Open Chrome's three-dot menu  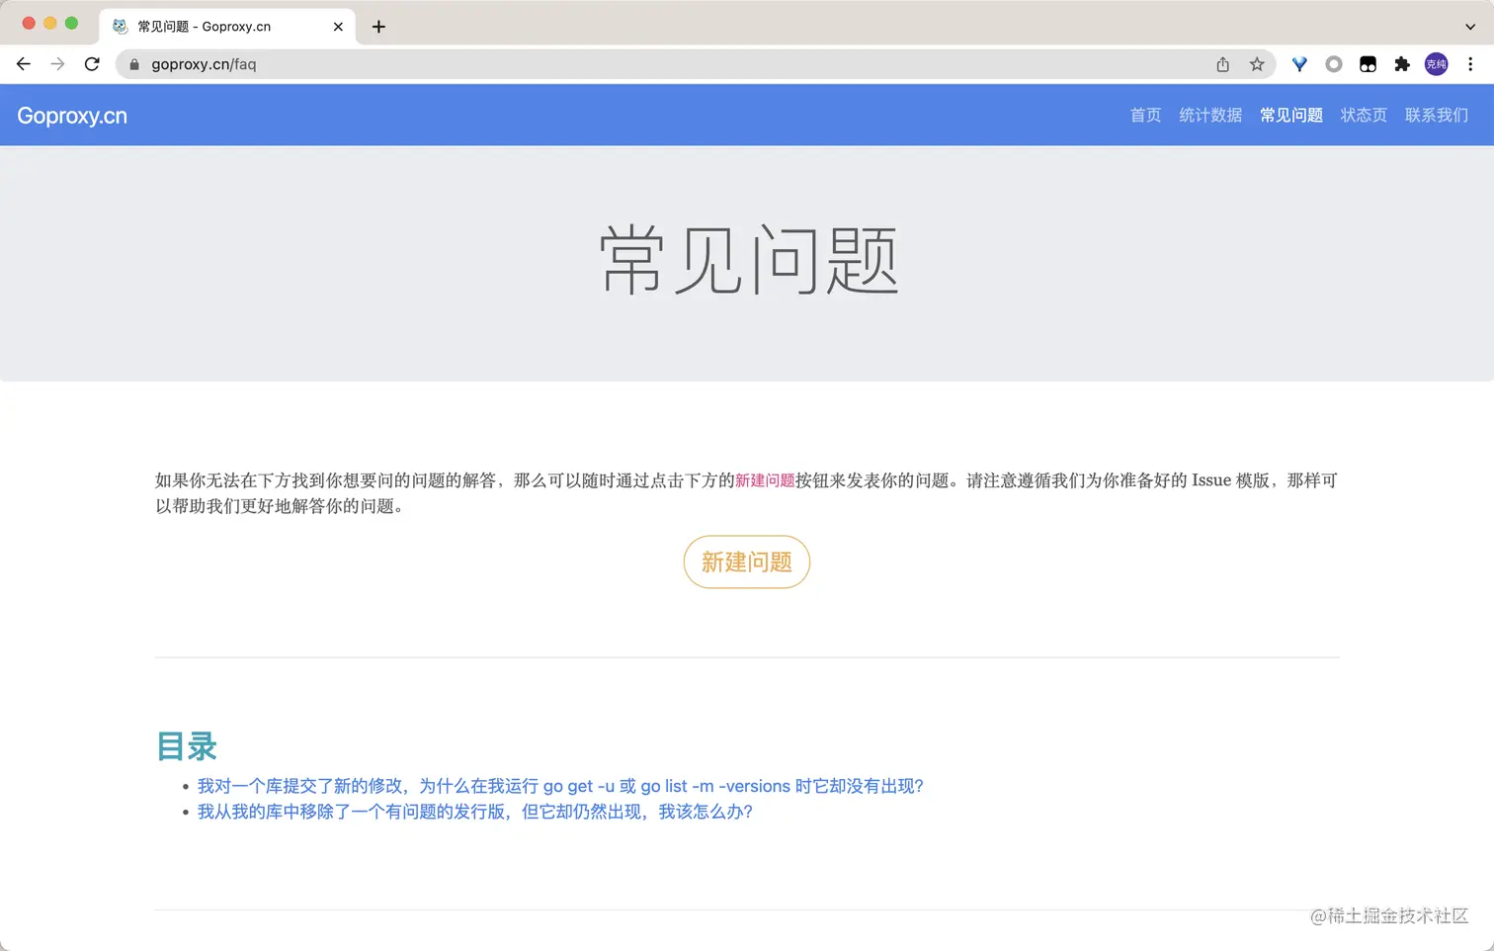(1470, 64)
